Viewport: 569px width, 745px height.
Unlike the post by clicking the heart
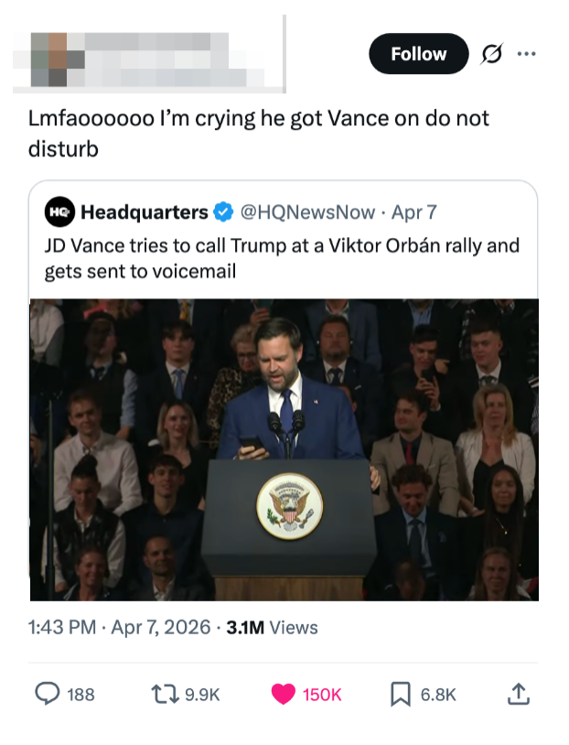coord(282,695)
